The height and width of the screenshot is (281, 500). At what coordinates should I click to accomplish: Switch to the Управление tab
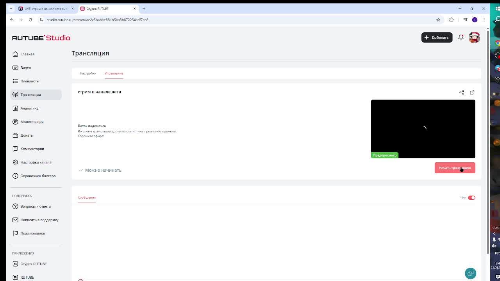pyautogui.click(x=114, y=73)
